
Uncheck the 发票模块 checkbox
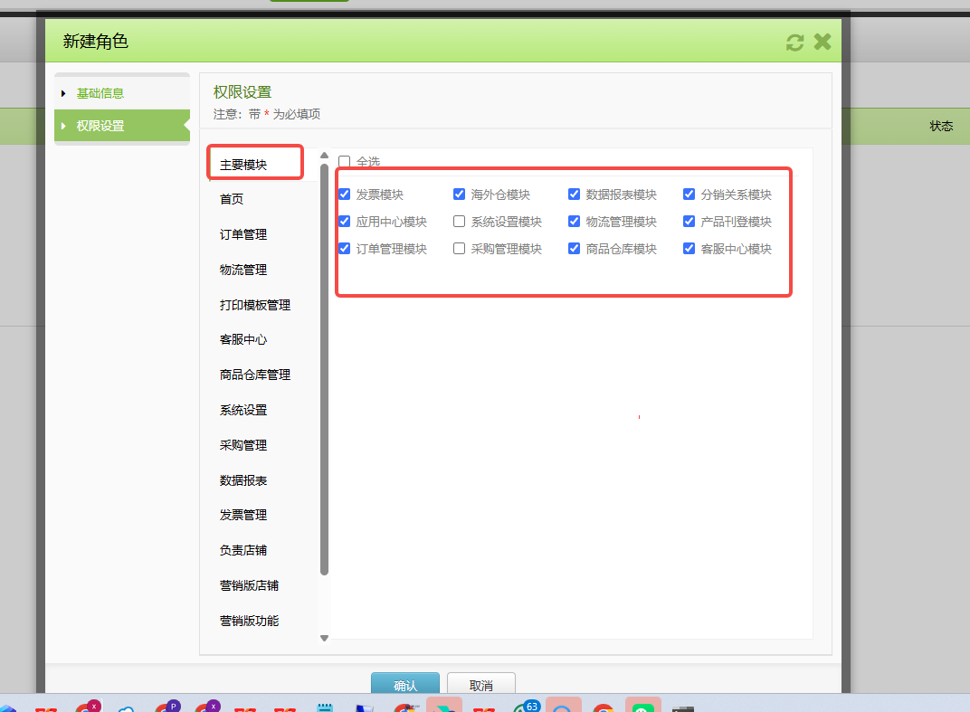[345, 194]
